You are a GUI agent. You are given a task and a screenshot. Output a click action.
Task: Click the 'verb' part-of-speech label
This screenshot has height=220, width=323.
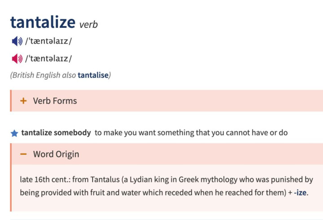click(x=88, y=24)
